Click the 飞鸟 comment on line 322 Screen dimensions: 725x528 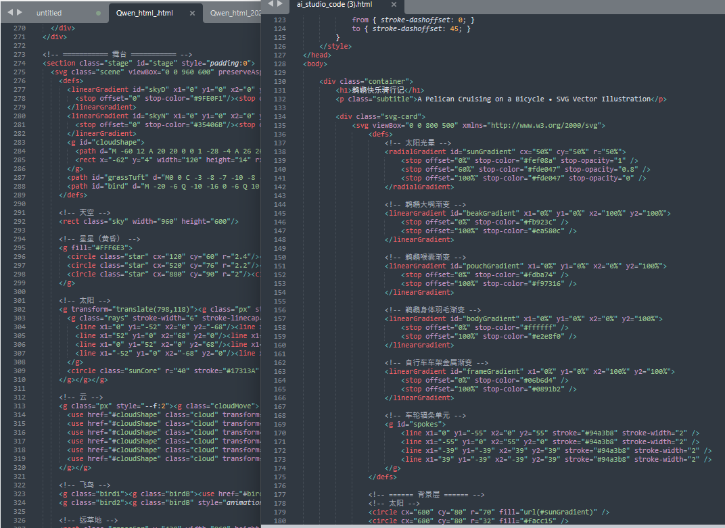pos(85,485)
